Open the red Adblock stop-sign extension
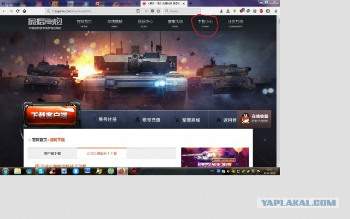350x219 pixels. coord(261,11)
